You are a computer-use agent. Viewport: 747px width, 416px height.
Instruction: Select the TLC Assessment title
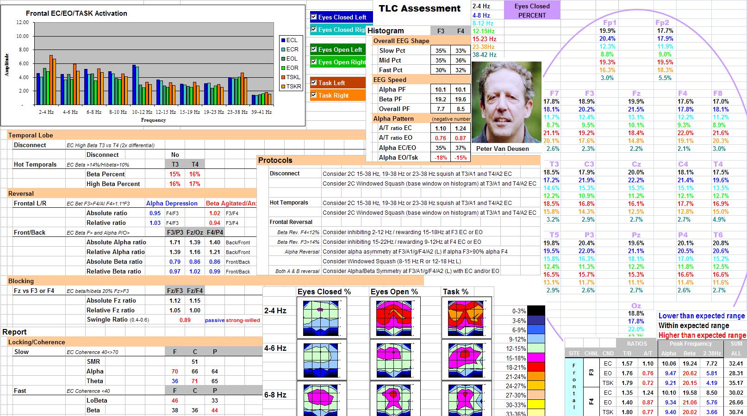tap(420, 8)
